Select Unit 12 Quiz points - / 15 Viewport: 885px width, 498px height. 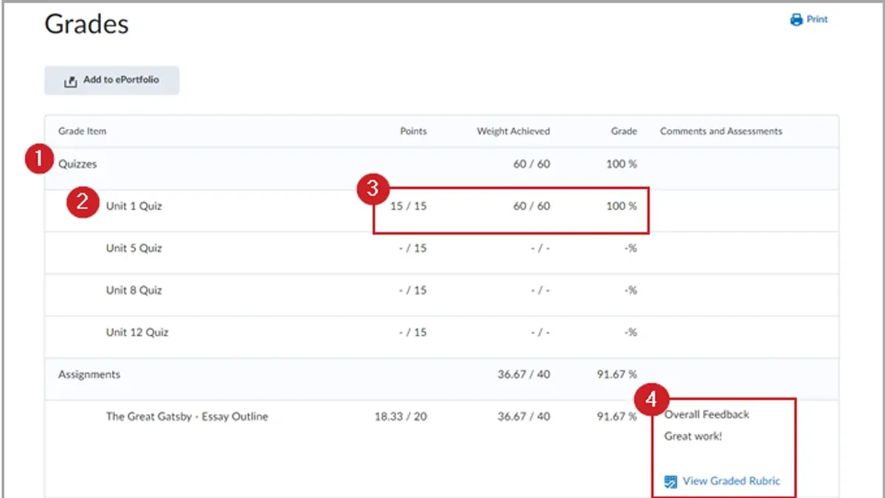pos(412,333)
